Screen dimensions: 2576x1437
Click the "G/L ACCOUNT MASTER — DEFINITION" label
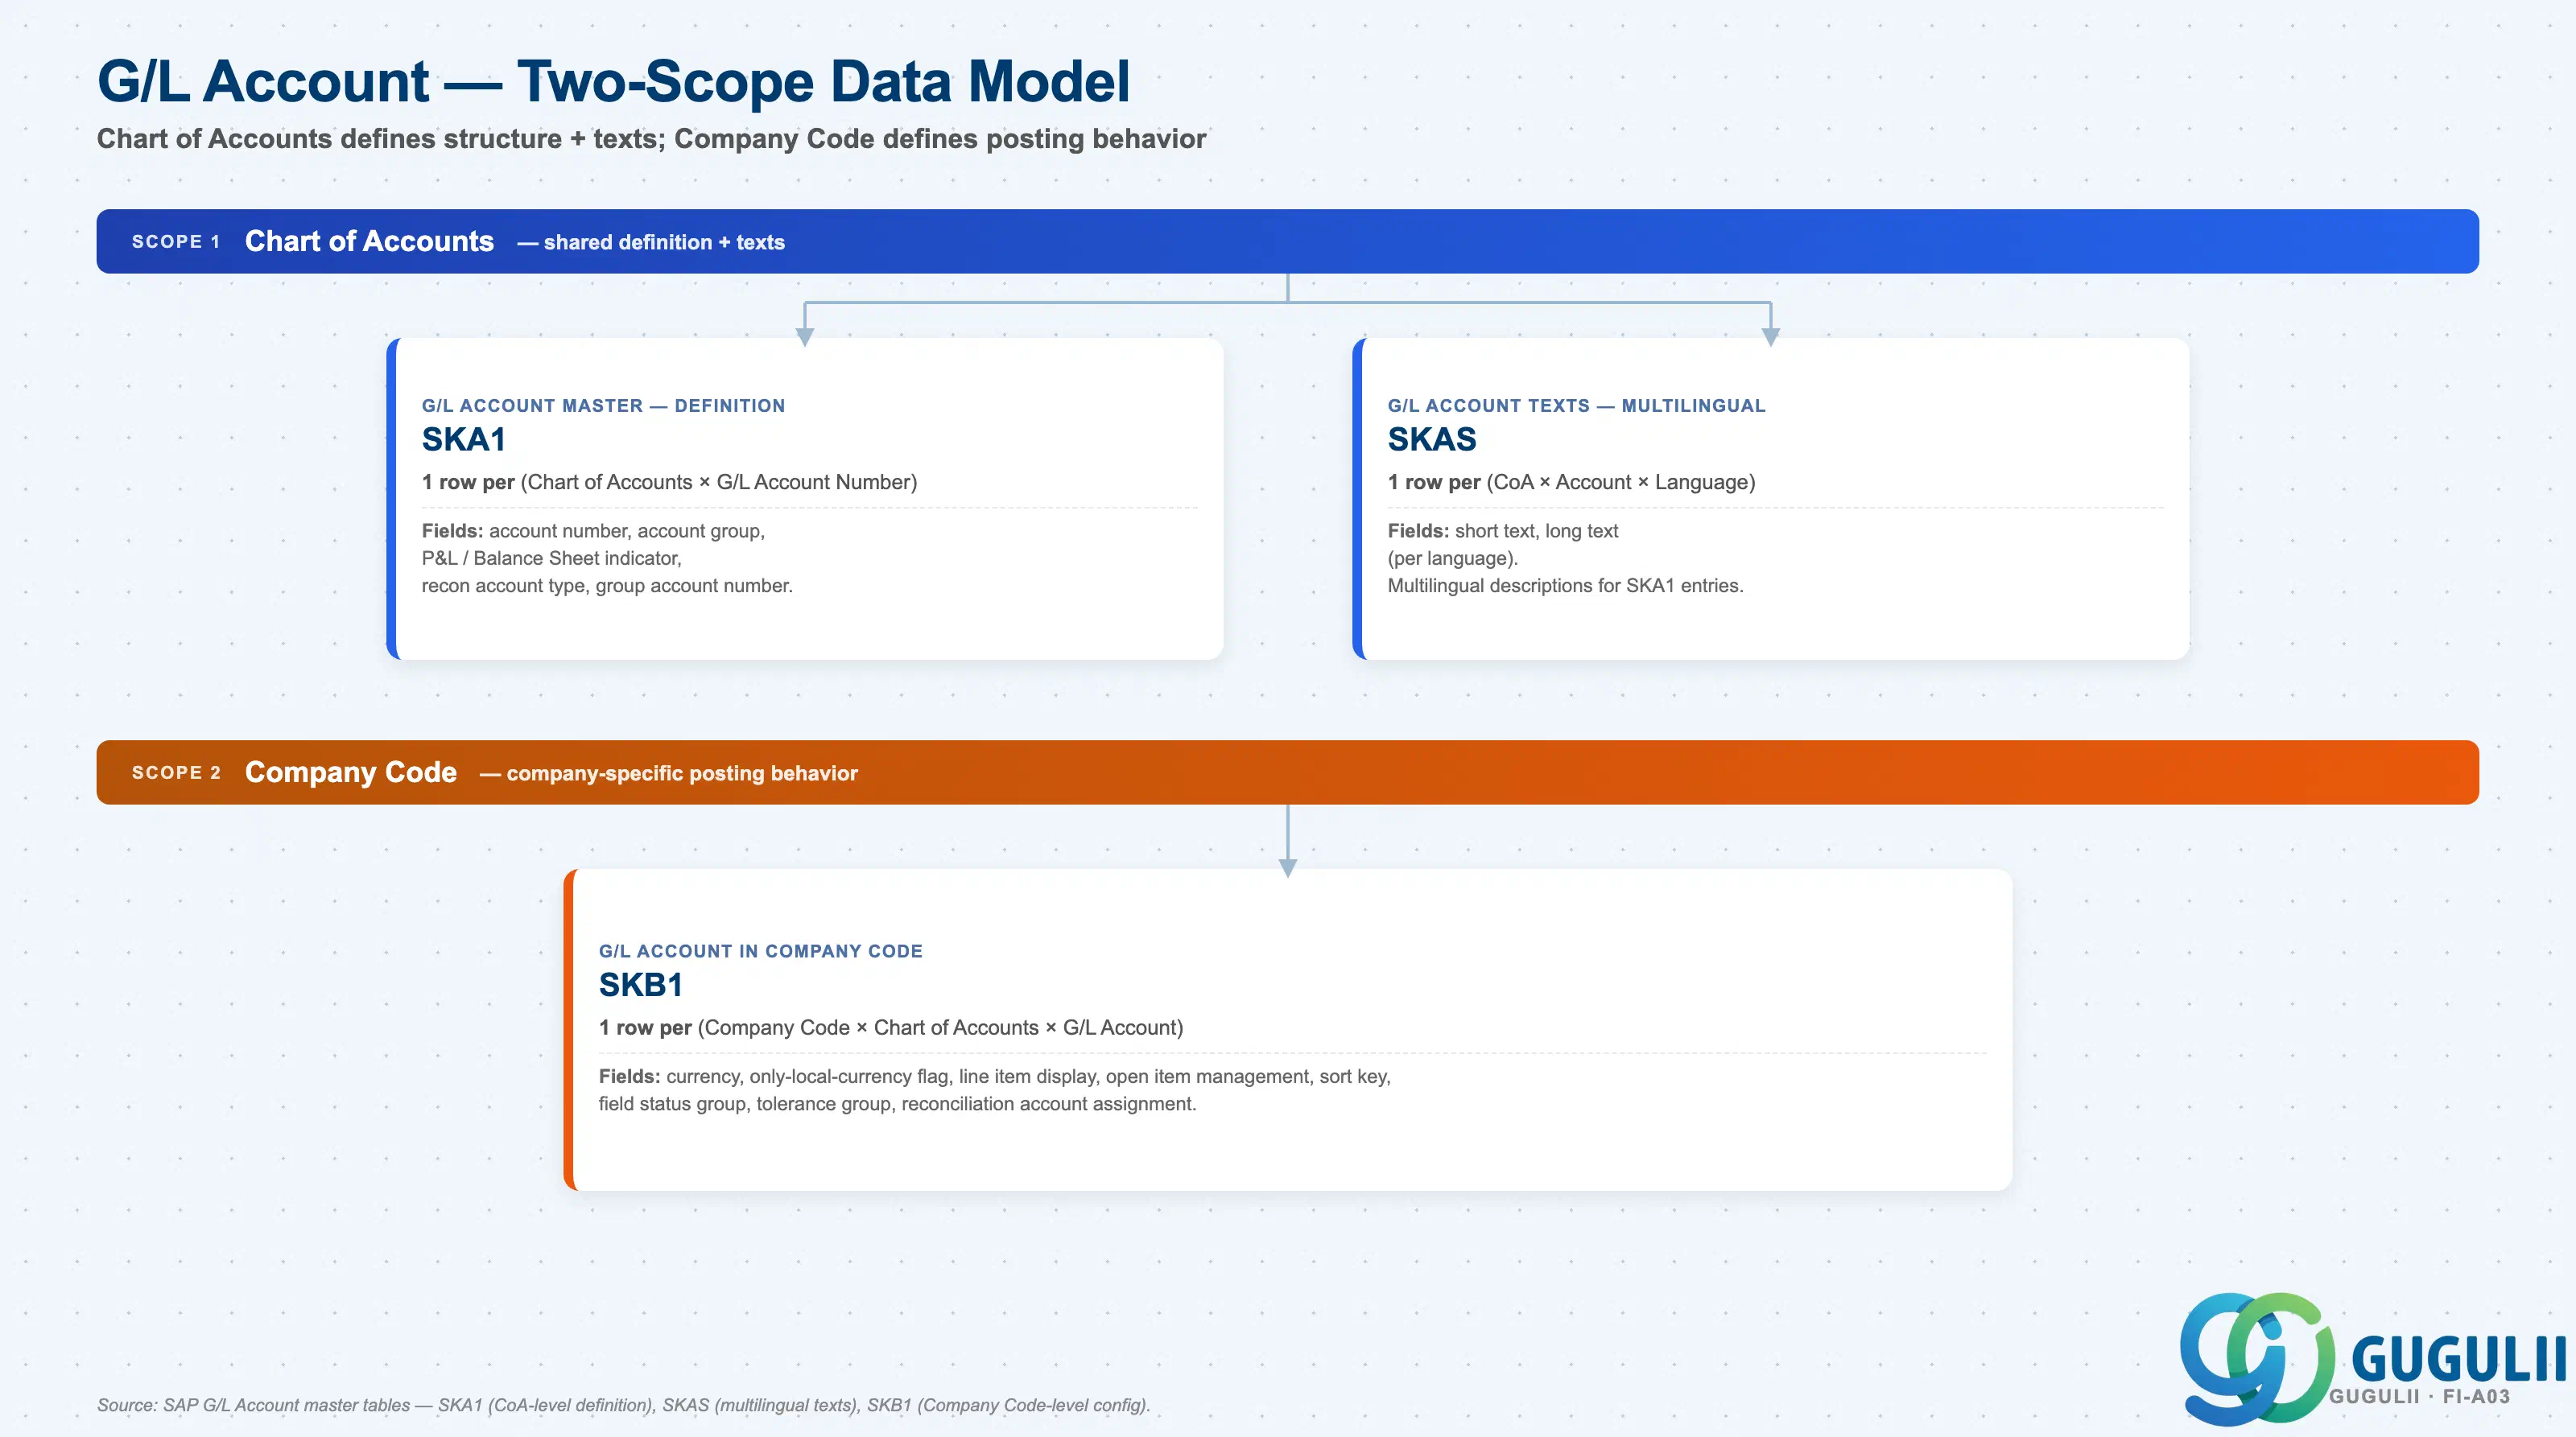(x=603, y=406)
